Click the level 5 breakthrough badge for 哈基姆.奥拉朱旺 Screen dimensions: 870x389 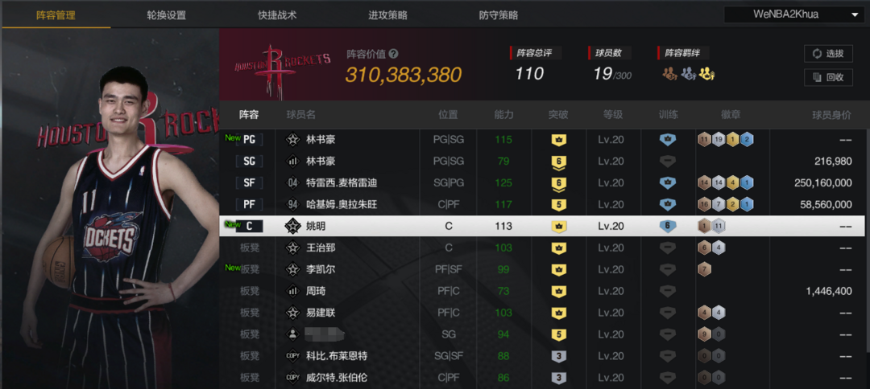pos(559,205)
